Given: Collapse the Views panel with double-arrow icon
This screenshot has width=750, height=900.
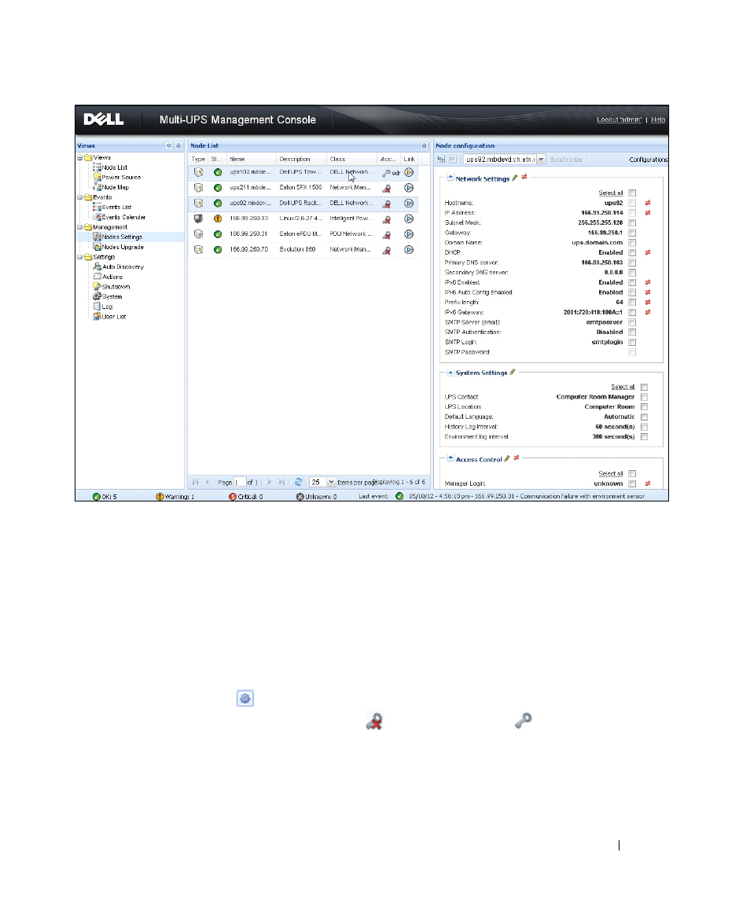Looking at the screenshot, I should click(x=169, y=145).
